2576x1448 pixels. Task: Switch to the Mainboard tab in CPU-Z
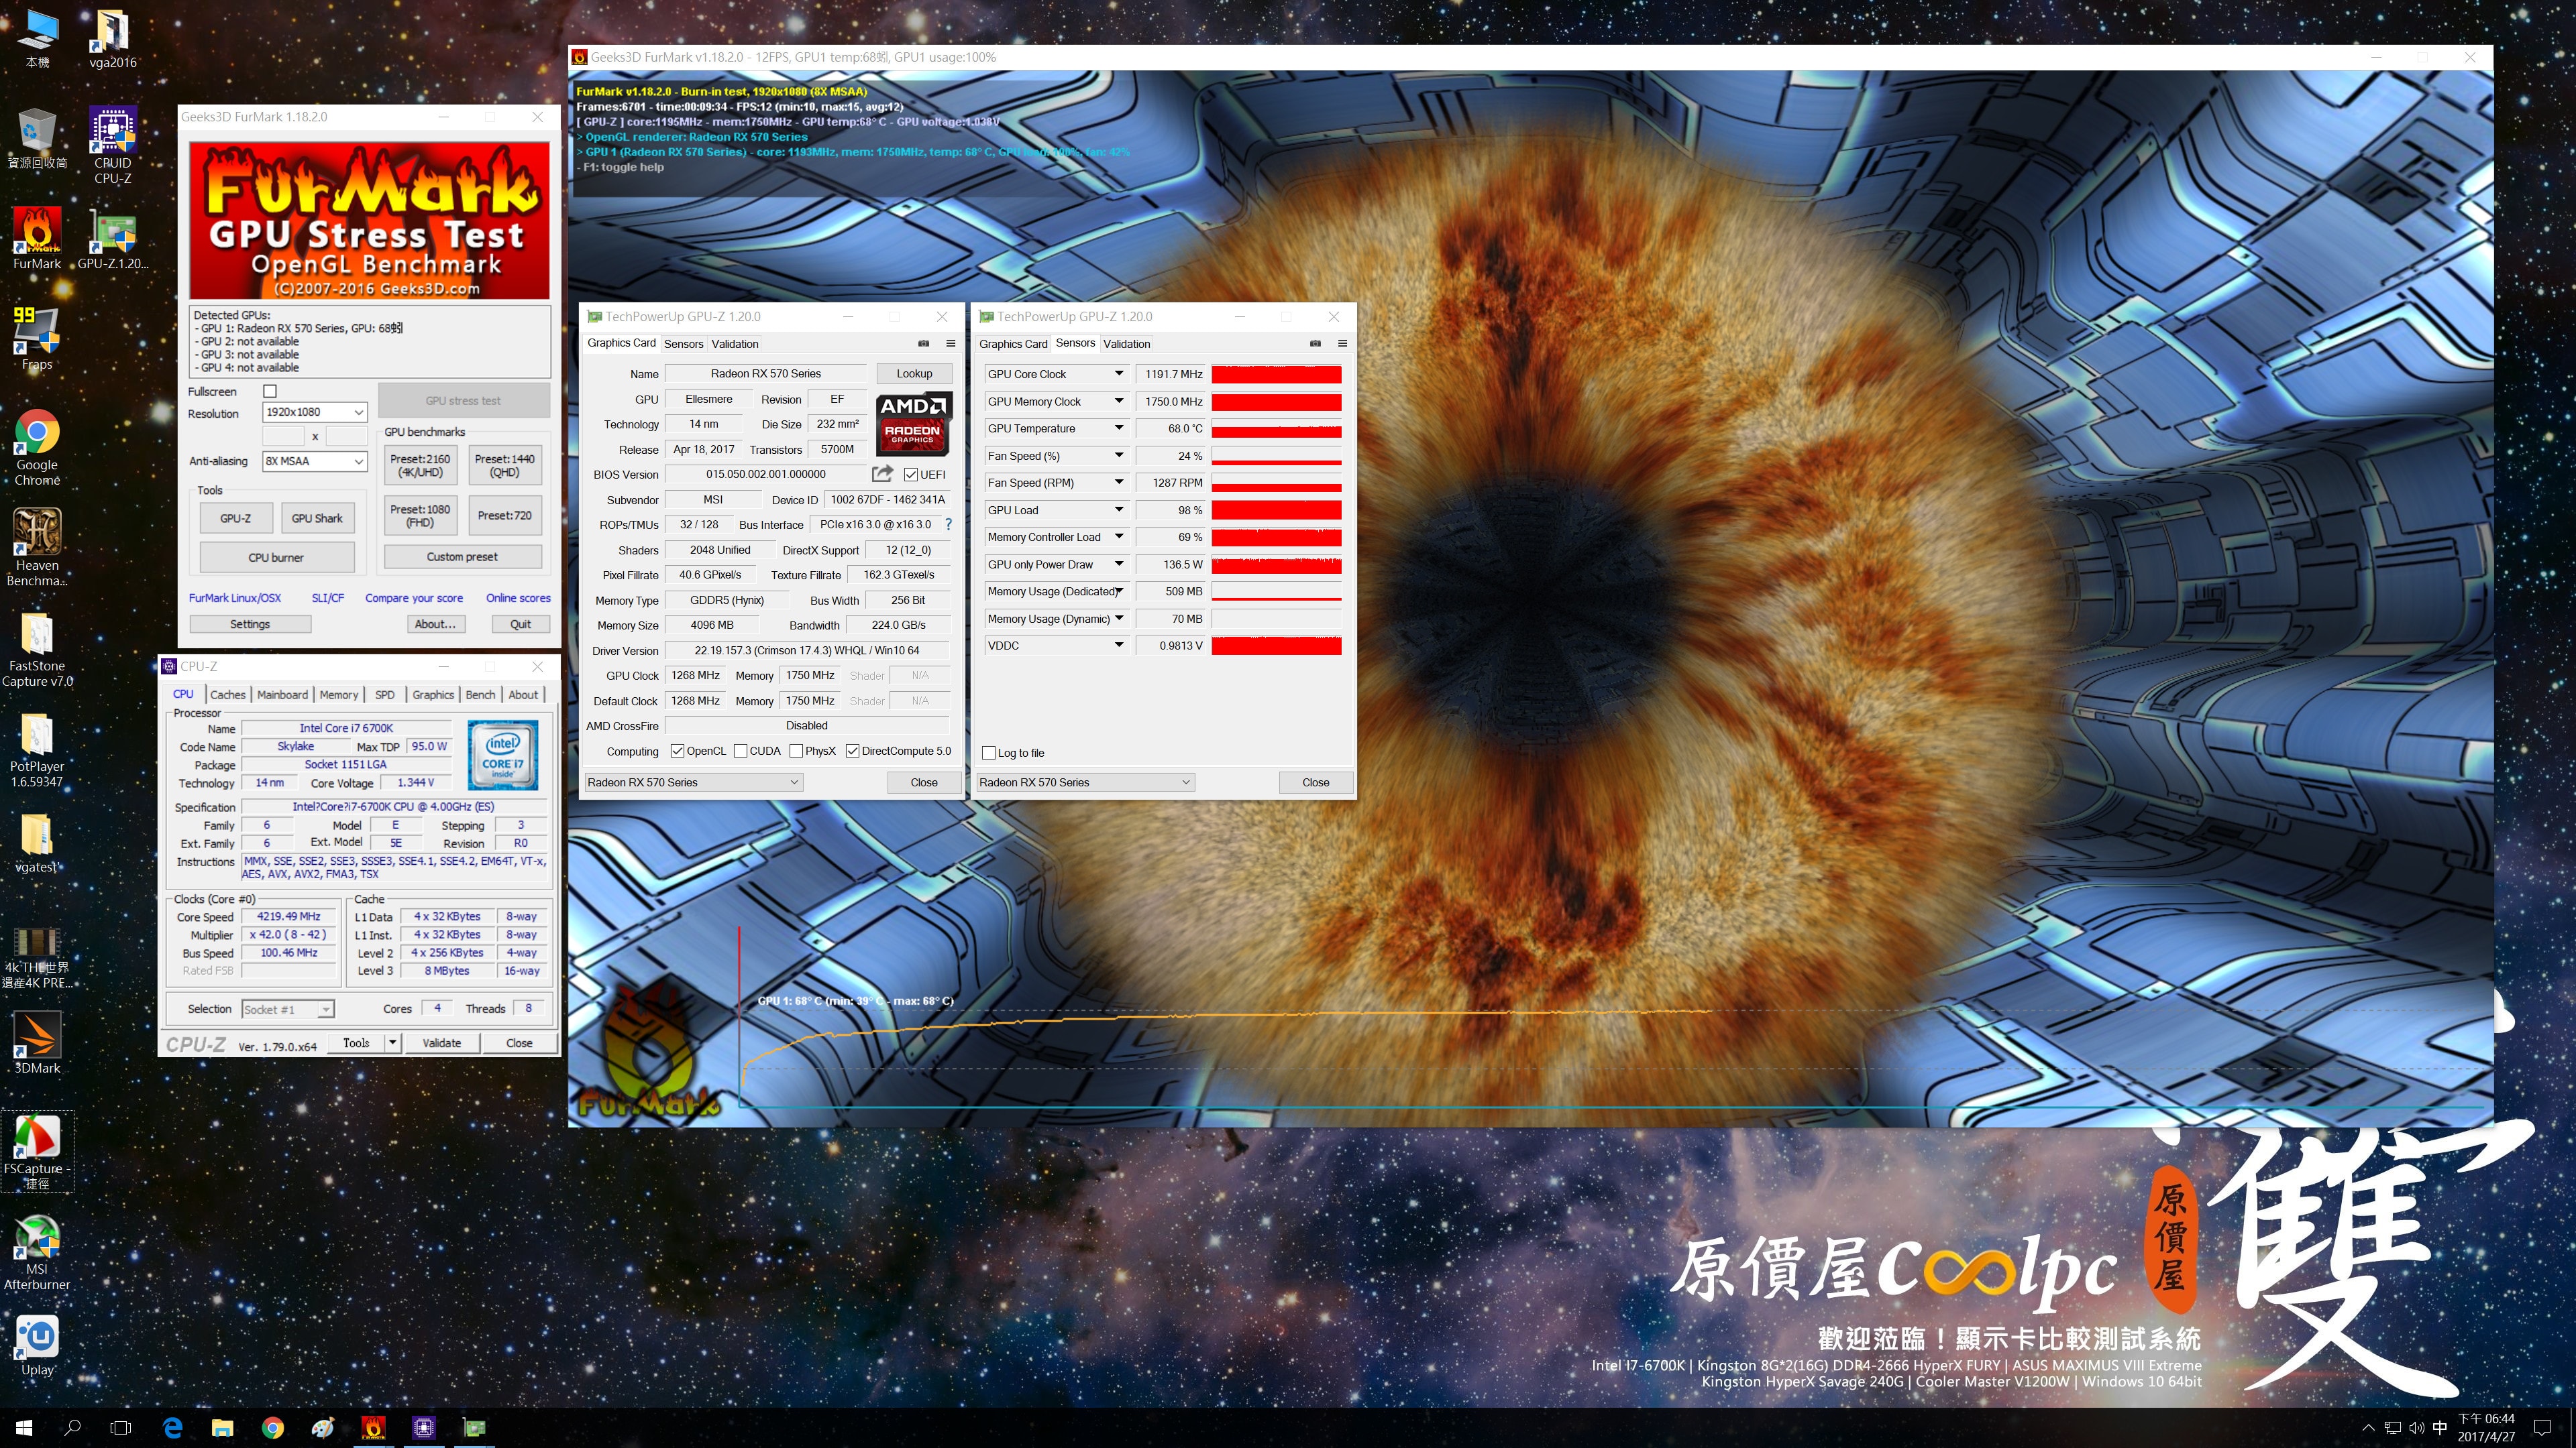(x=283, y=695)
